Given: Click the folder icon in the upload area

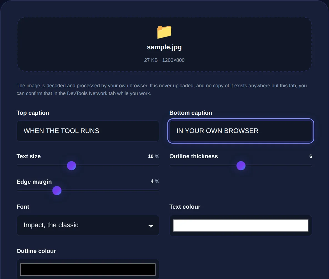Looking at the screenshot, I should tap(164, 32).
